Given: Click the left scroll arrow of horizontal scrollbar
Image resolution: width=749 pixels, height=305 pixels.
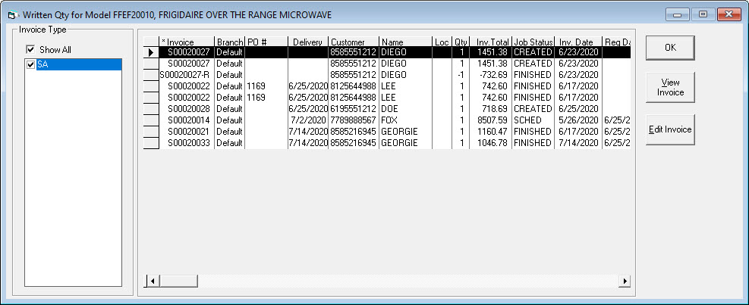Looking at the screenshot, I should 152,282.
